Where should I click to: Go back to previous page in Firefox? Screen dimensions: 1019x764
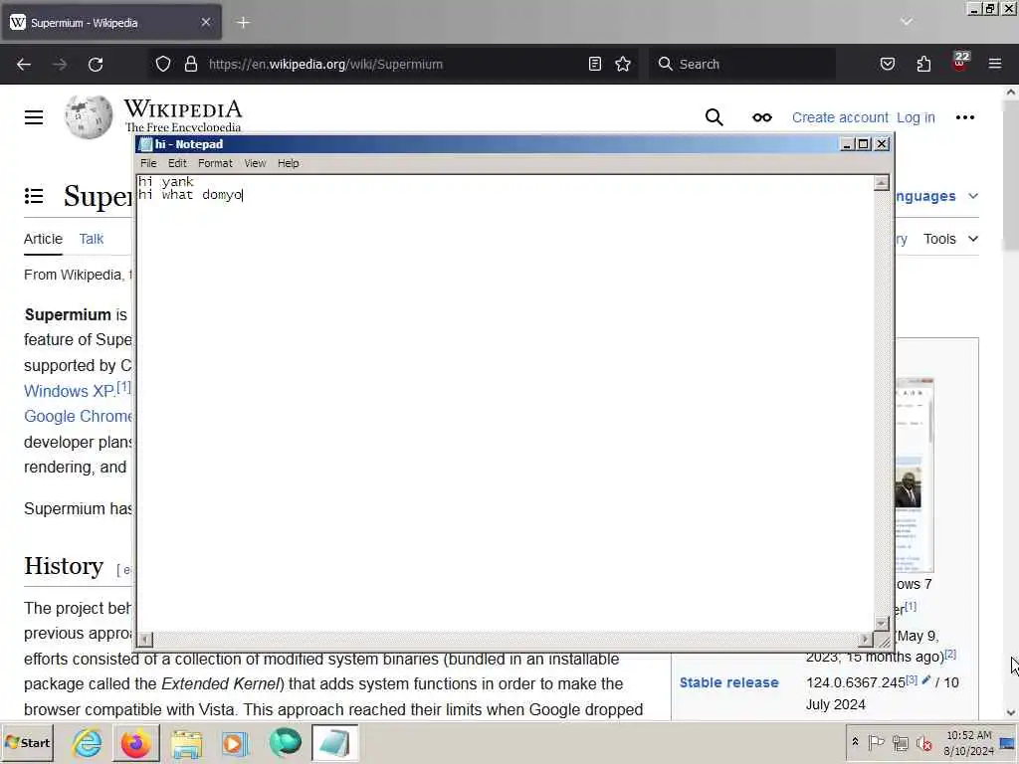tap(24, 65)
